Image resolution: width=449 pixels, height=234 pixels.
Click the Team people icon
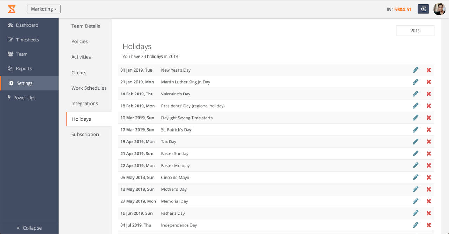pyautogui.click(x=11, y=54)
